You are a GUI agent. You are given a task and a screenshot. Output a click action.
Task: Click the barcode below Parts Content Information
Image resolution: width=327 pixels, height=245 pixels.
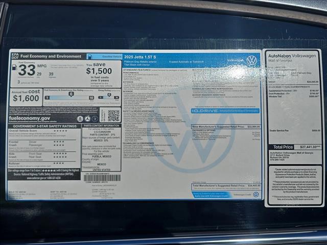pos(102,178)
